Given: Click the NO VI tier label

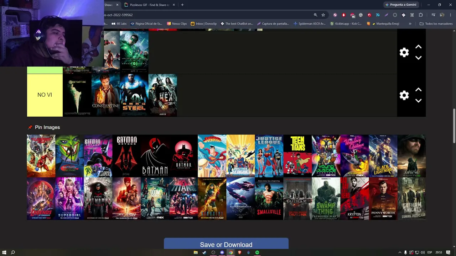Looking at the screenshot, I should point(45,95).
